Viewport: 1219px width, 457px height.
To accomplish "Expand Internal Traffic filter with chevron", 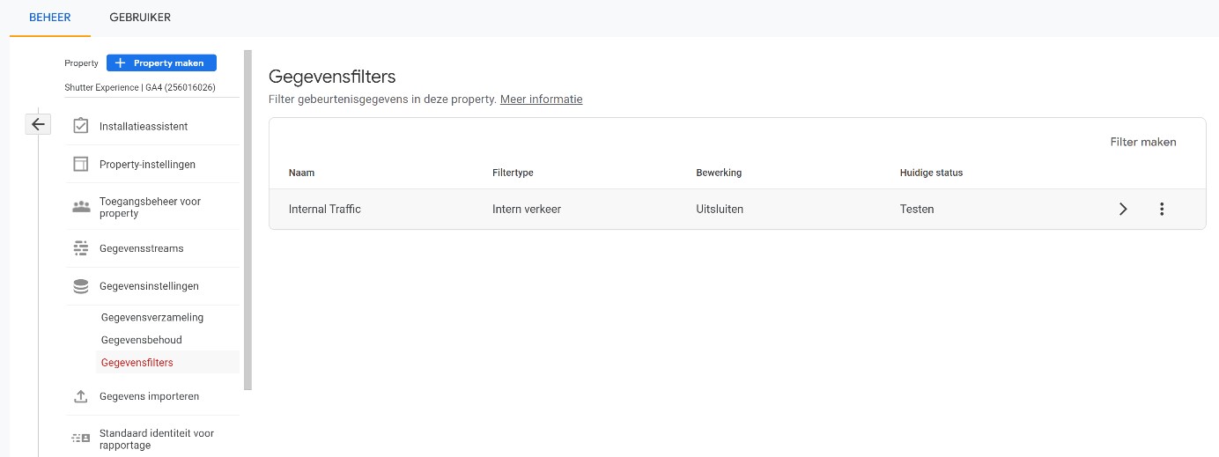I will (1123, 209).
